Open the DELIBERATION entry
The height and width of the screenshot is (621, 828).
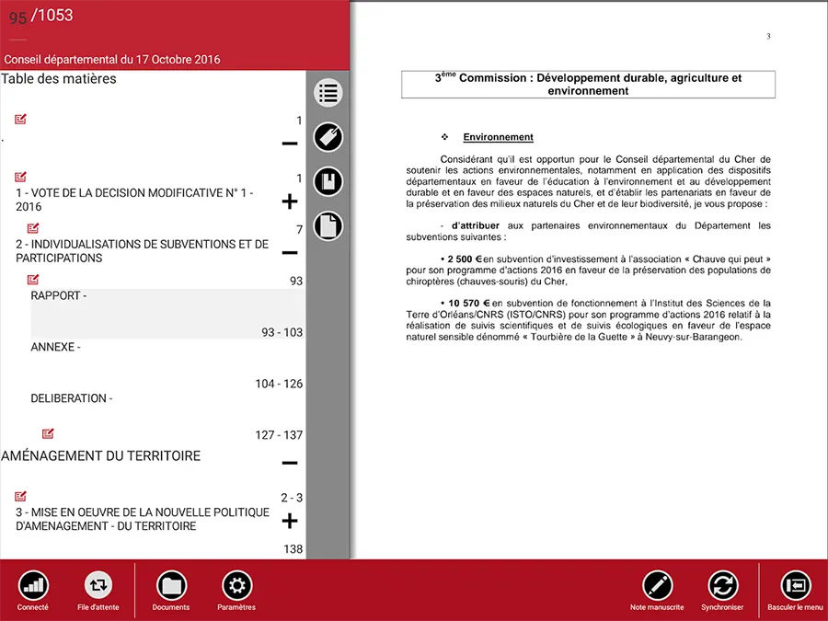[168, 417]
